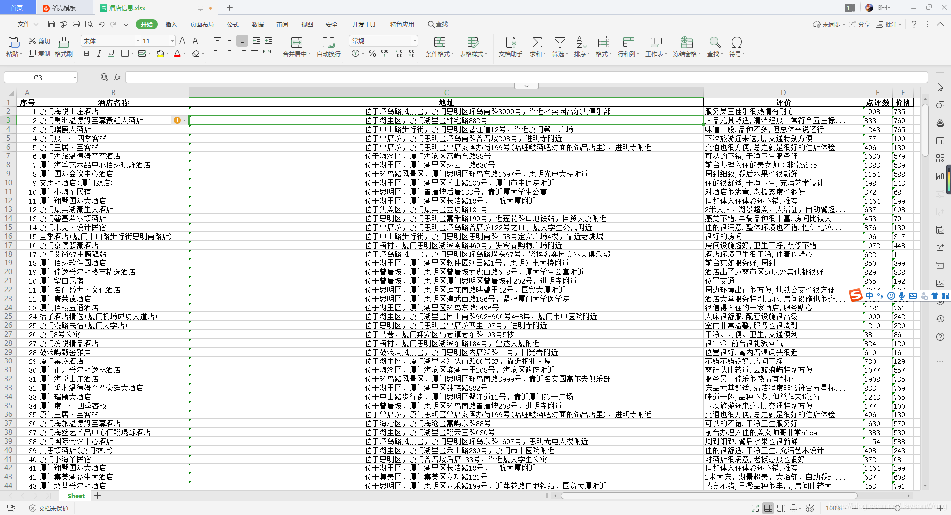Expand the formula bar chevron
951x515 pixels.
click(527, 86)
